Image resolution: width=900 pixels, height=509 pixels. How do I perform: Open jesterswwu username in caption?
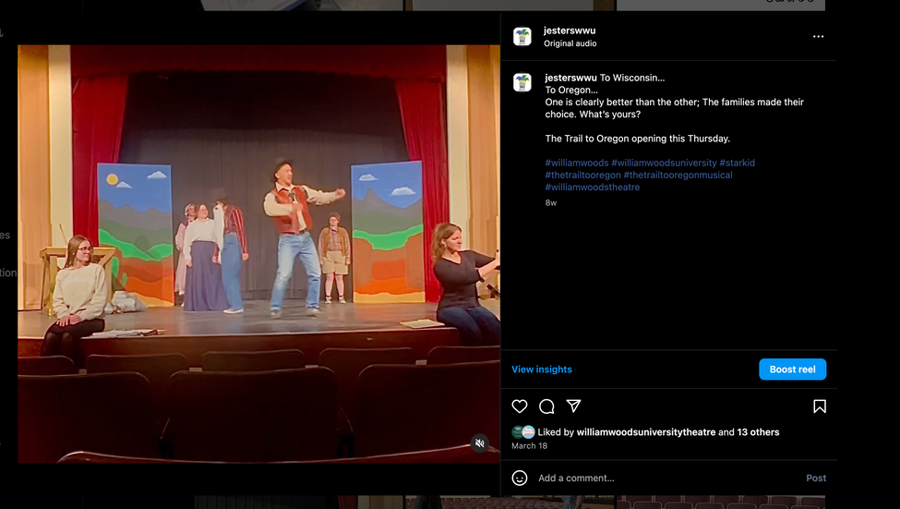[570, 78]
